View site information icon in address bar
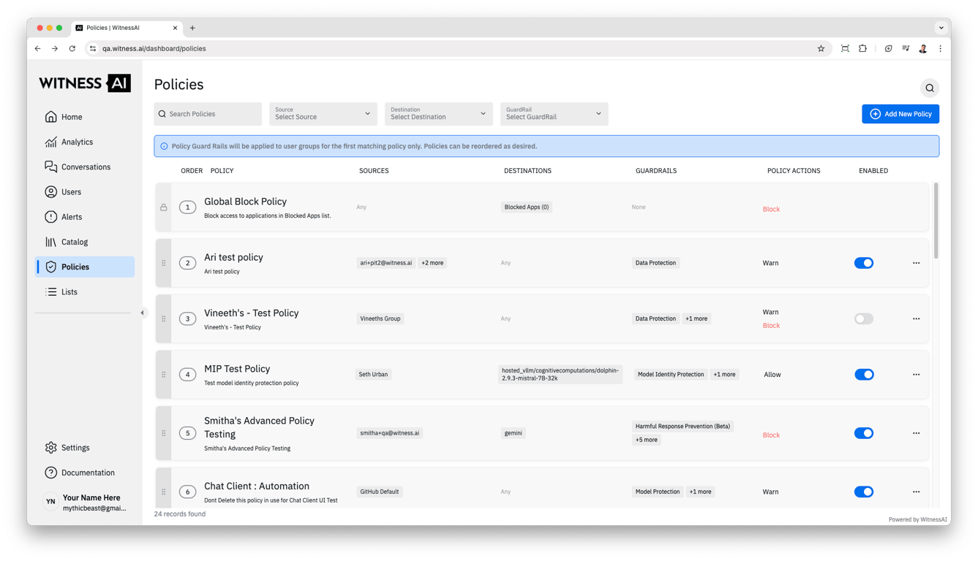Viewport: 978px width, 561px height. point(93,49)
